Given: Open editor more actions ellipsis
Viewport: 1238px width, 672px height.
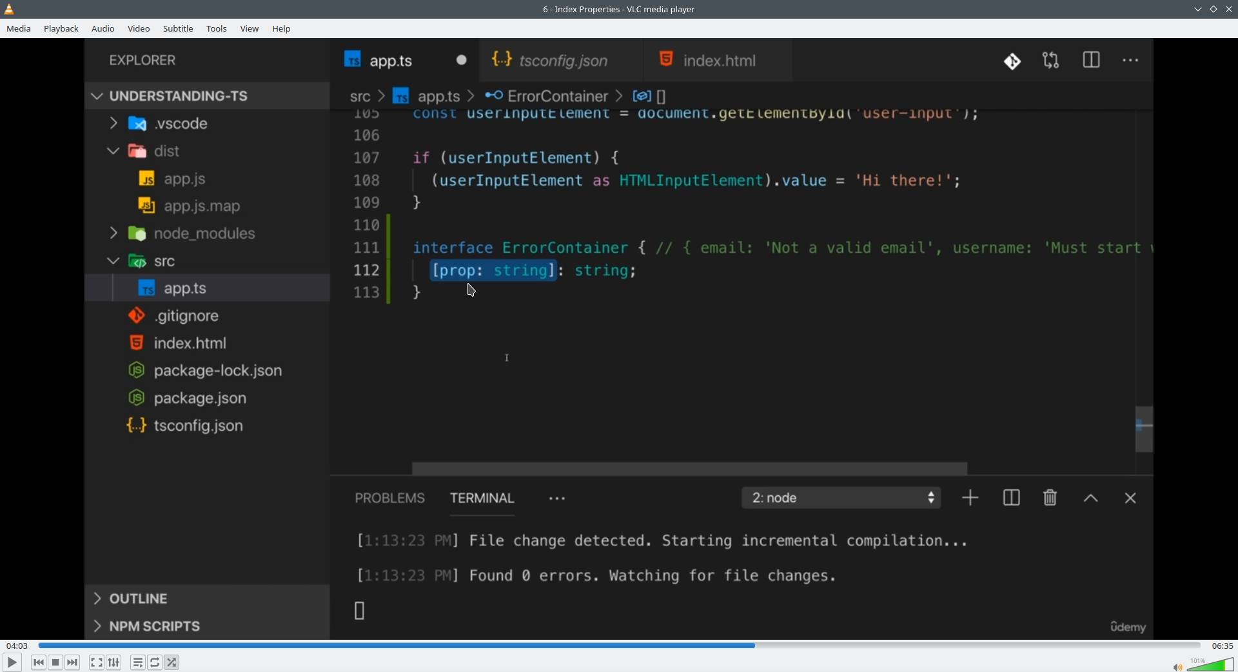Looking at the screenshot, I should click(x=1130, y=61).
